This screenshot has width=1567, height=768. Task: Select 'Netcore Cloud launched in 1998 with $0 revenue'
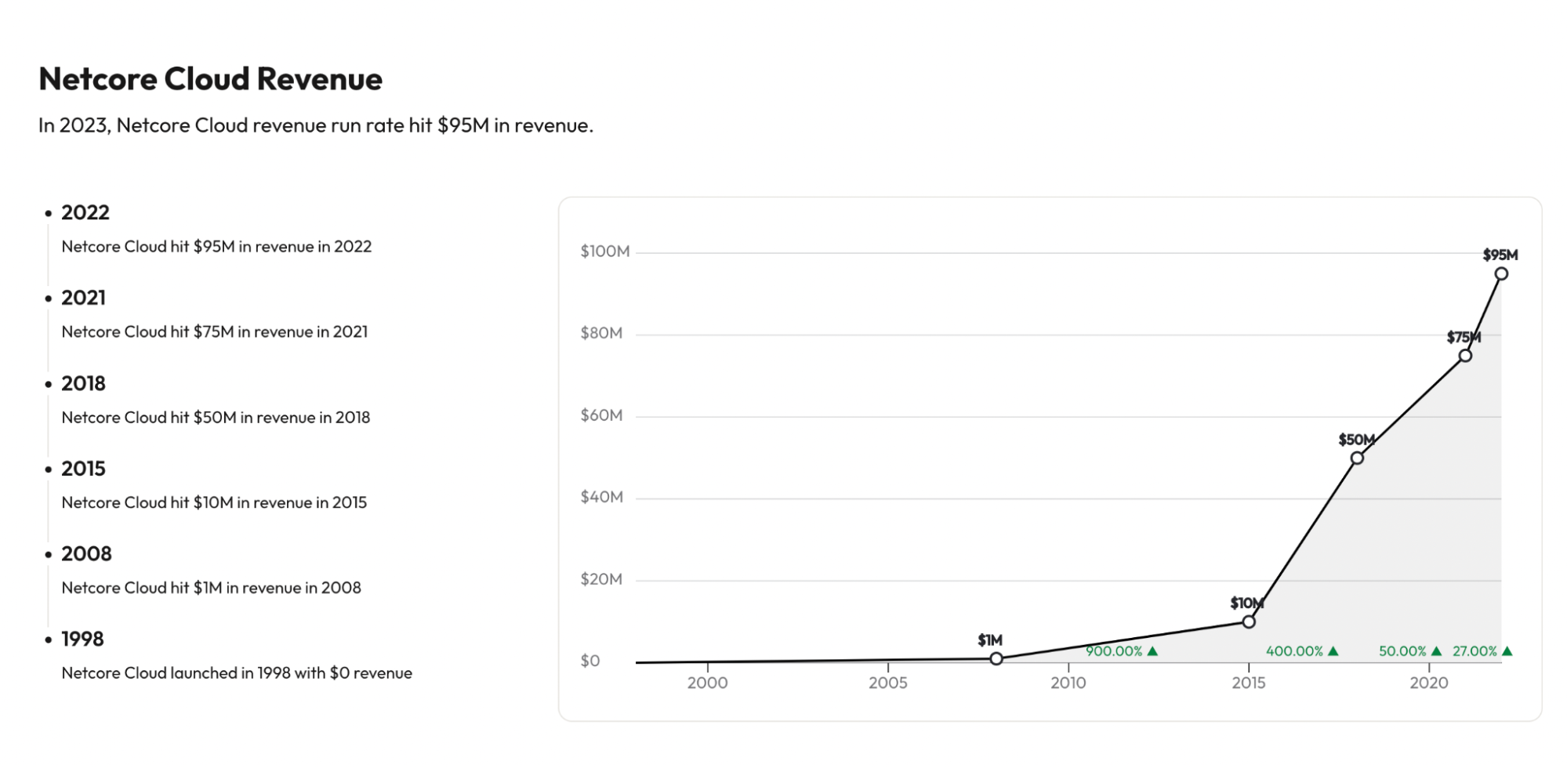click(237, 673)
